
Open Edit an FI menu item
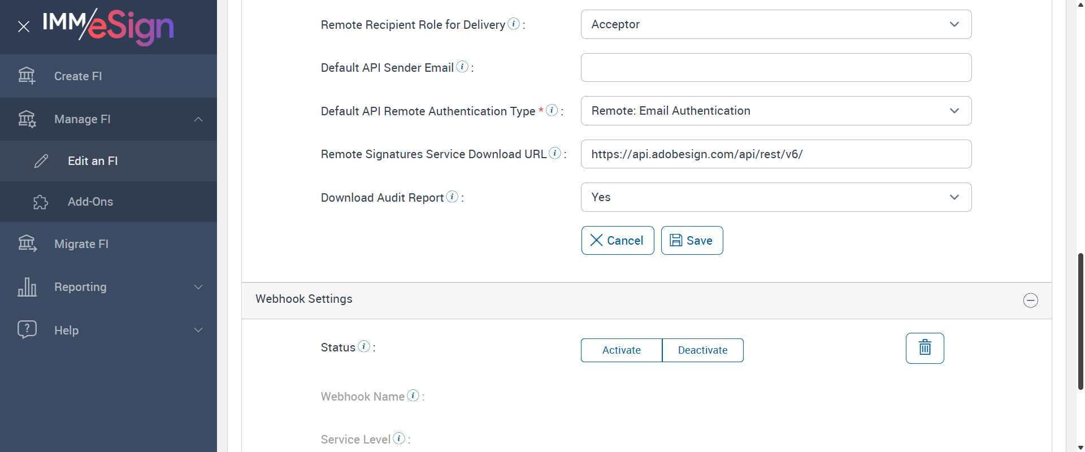click(93, 161)
